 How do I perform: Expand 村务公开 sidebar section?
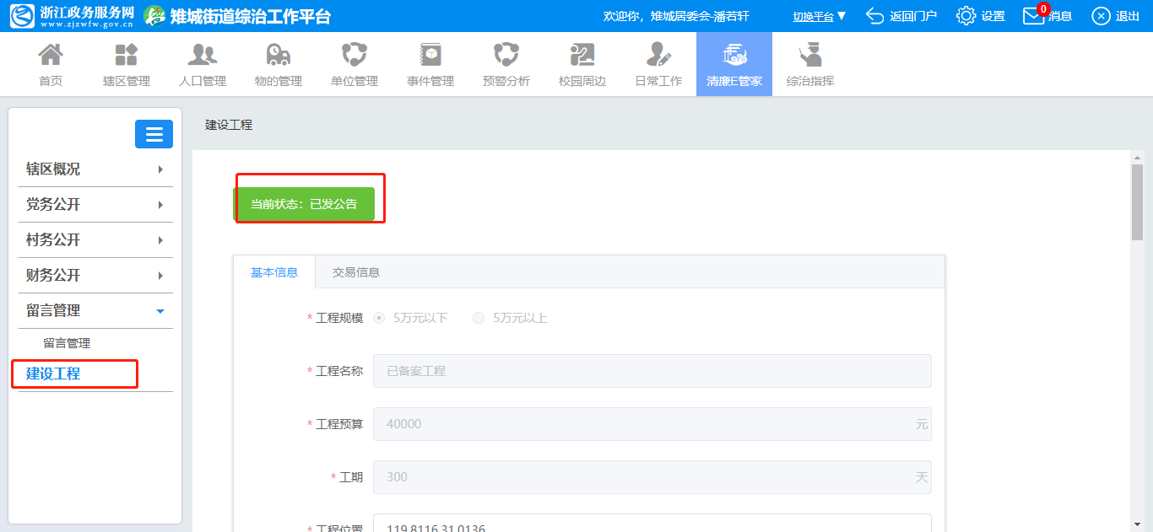tap(95, 239)
